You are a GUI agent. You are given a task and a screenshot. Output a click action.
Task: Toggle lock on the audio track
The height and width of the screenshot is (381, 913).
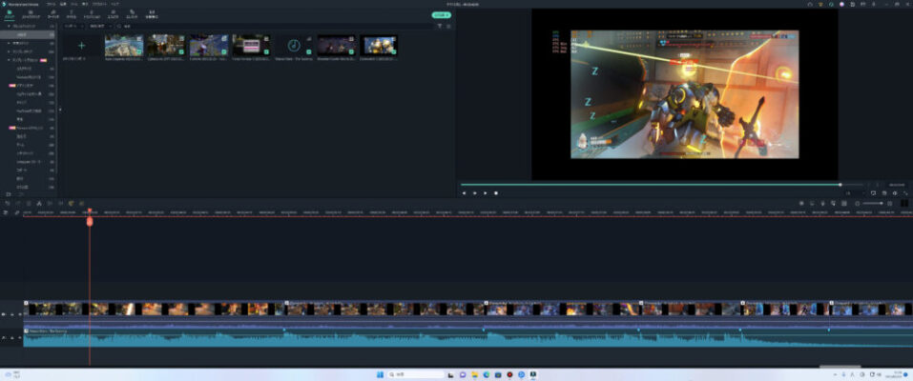(12, 338)
